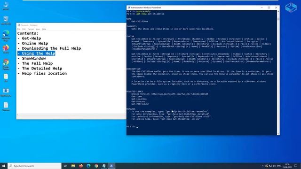The width and height of the screenshot is (301, 169).
Task: Select the desktop shortcut just below the Chrome shortcut's blank-page neighbour
Action: tap(6, 92)
